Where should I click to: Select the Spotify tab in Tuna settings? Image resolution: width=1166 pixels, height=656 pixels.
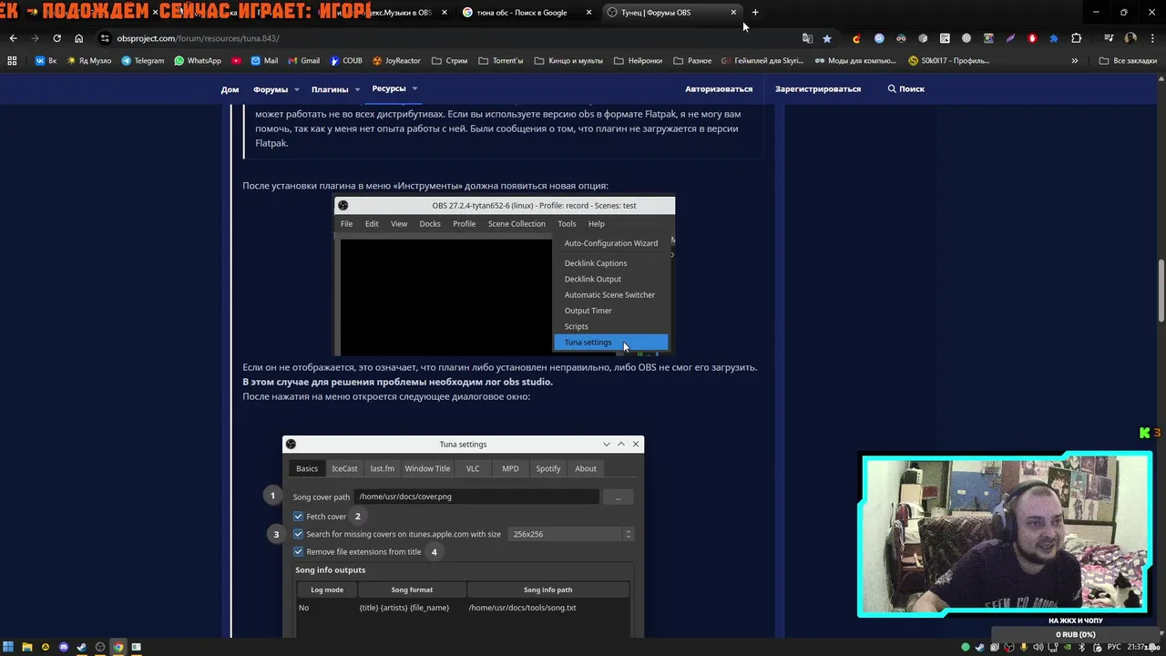click(x=547, y=468)
